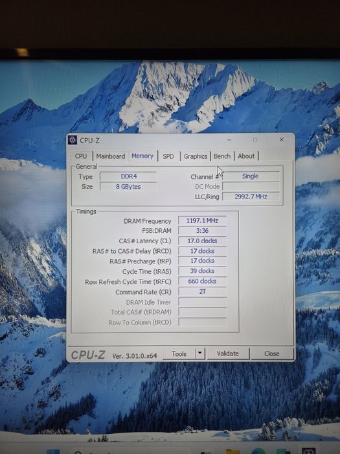Click the RAS# to CAS# Delay label
Image resolution: width=340 pixels, height=454 pixels.
pyautogui.click(x=132, y=251)
